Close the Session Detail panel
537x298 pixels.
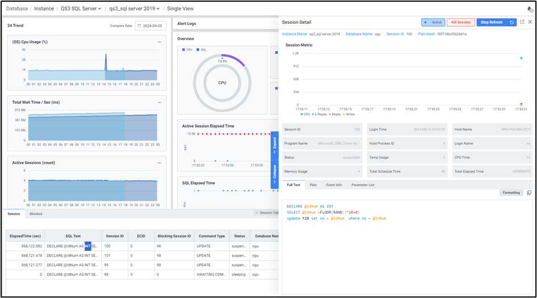530,22
